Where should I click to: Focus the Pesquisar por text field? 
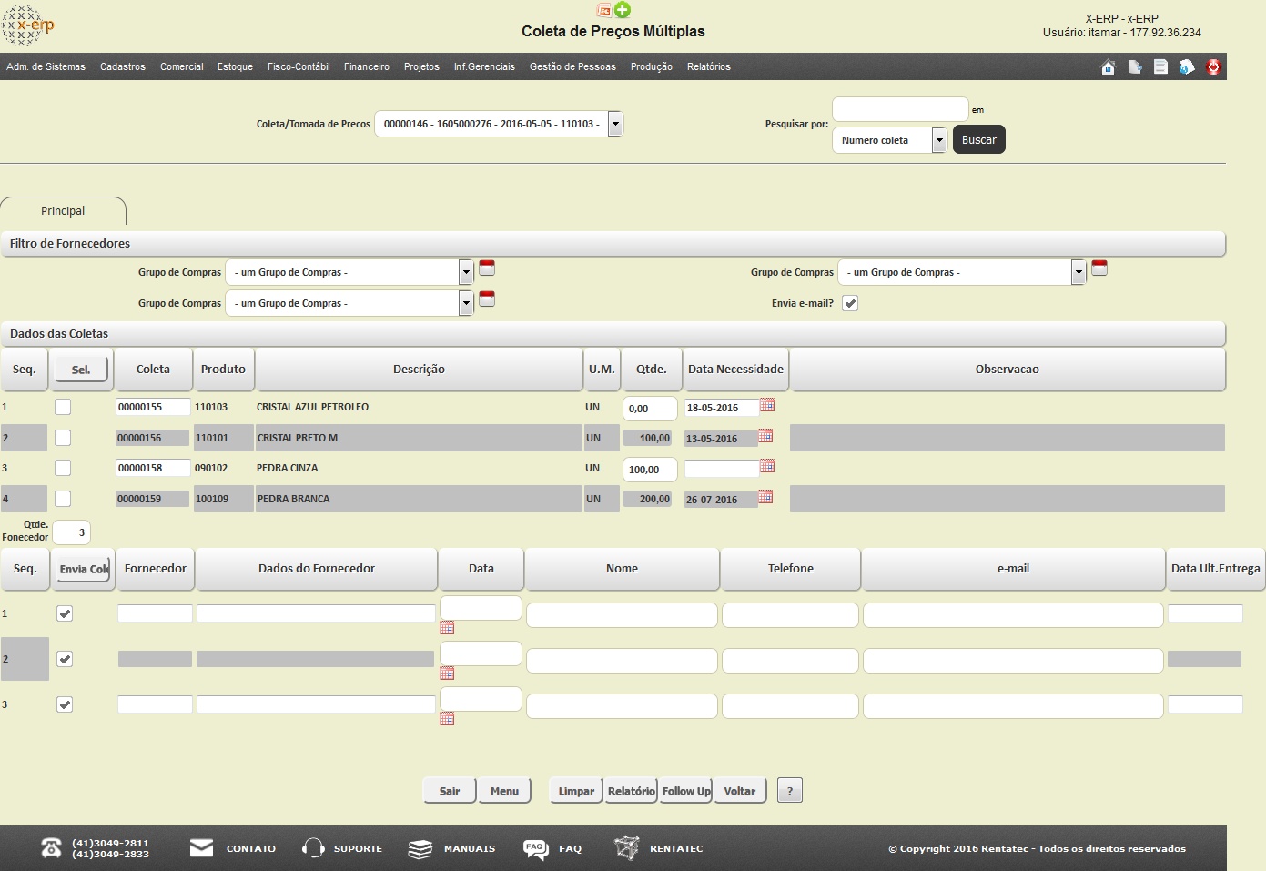point(900,109)
